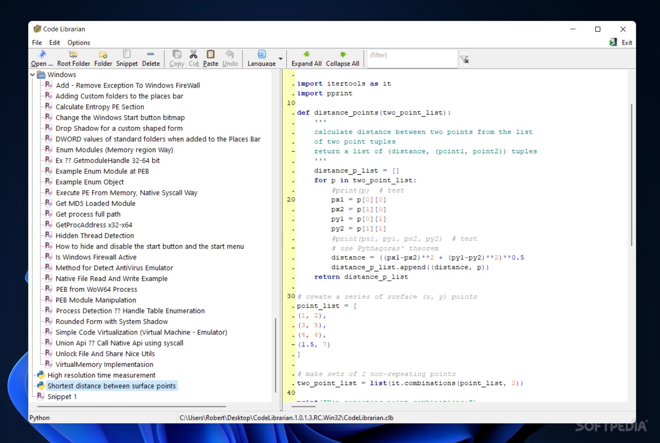The image size is (660, 443).
Task: Open 'GetProcAddress x32-x64' snippet
Action: 94,225
